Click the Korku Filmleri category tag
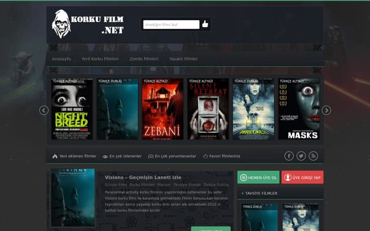Image resolution: width=370 pixels, height=231 pixels. [142, 185]
